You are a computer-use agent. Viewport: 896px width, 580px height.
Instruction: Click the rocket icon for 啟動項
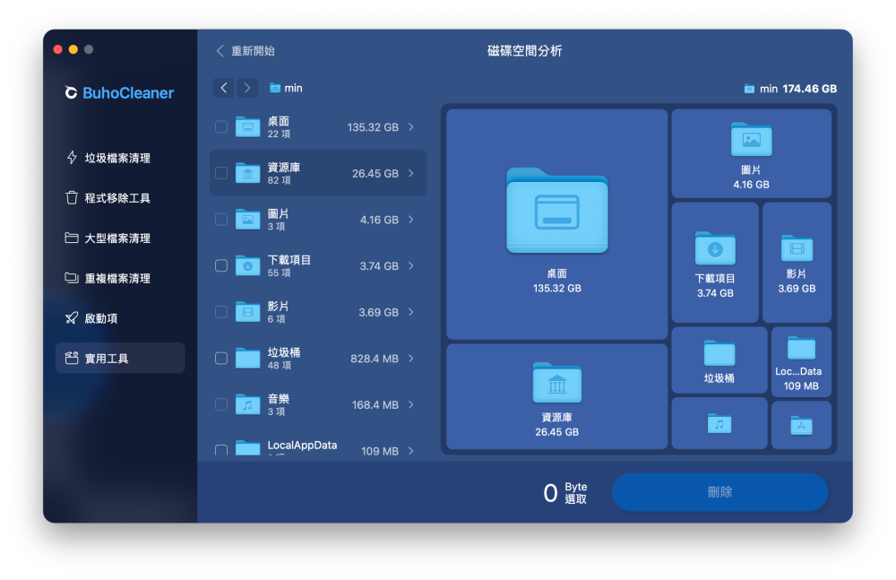(x=72, y=317)
